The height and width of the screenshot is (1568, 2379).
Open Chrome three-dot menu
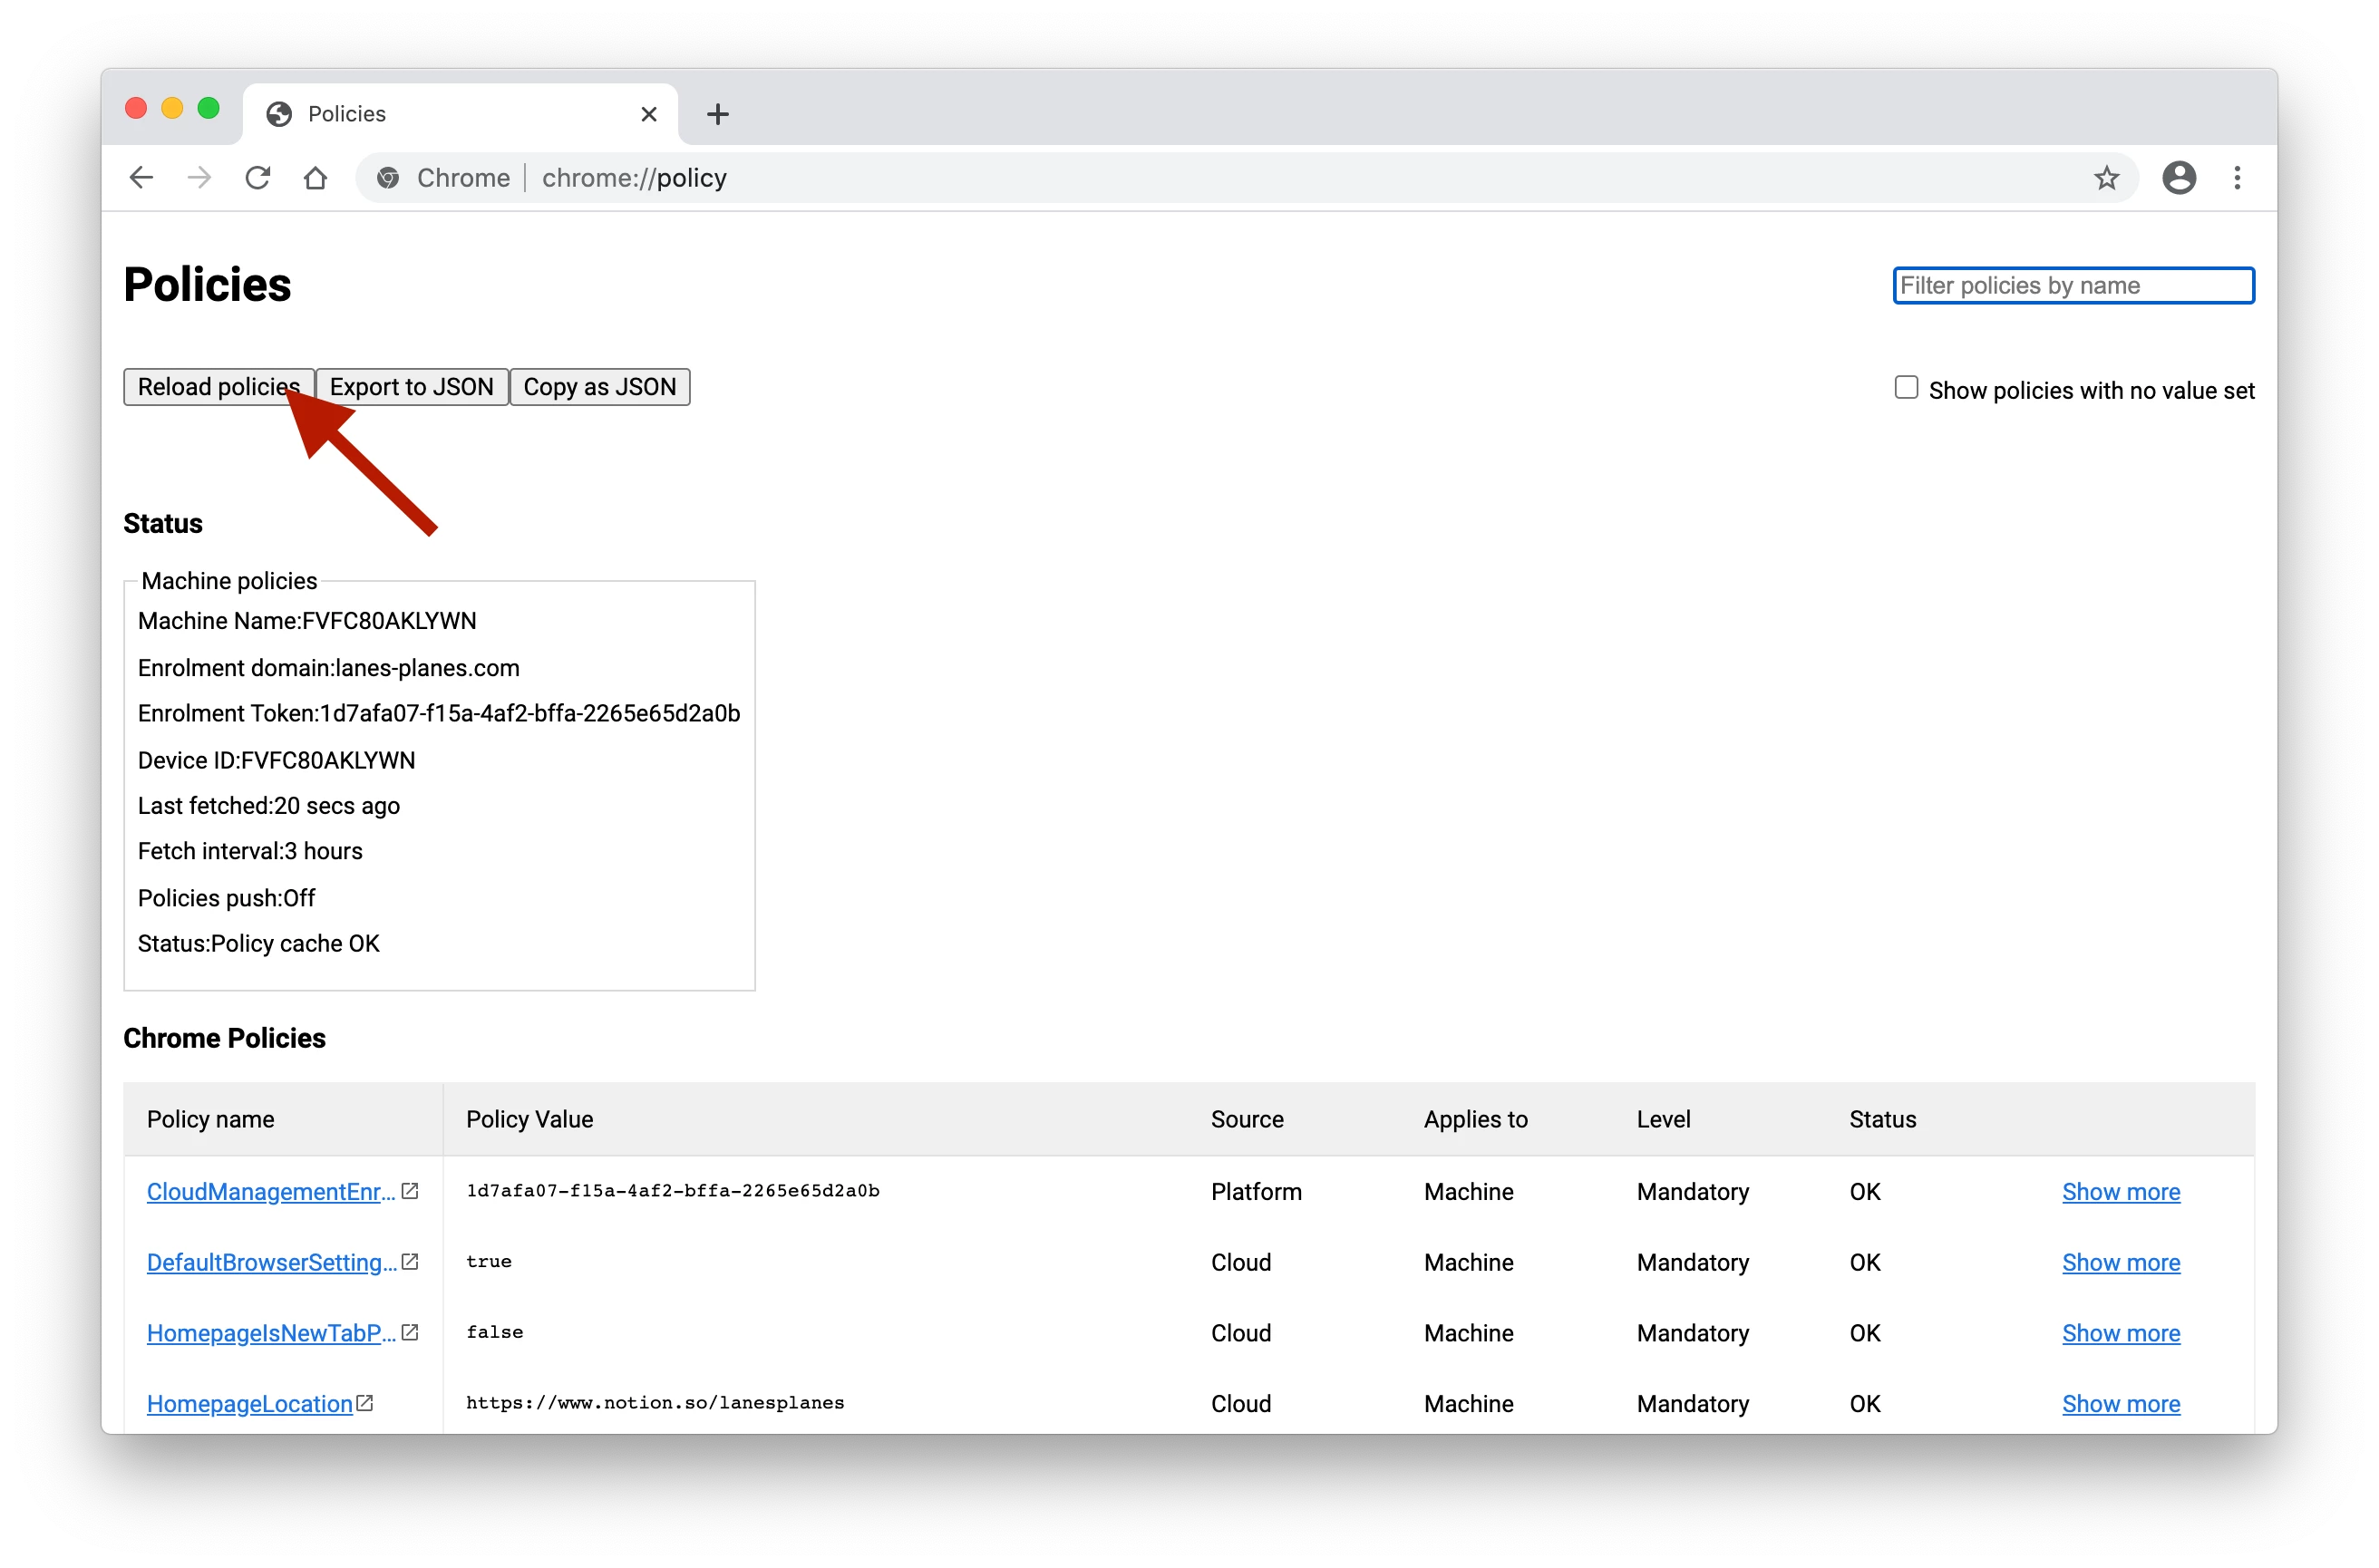(2237, 178)
